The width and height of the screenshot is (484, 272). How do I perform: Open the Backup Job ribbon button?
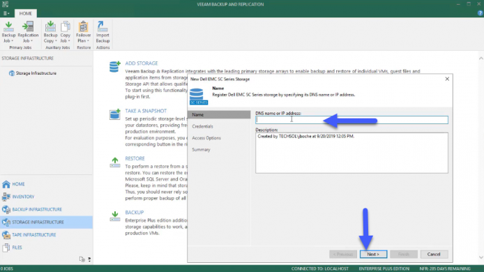[8, 32]
